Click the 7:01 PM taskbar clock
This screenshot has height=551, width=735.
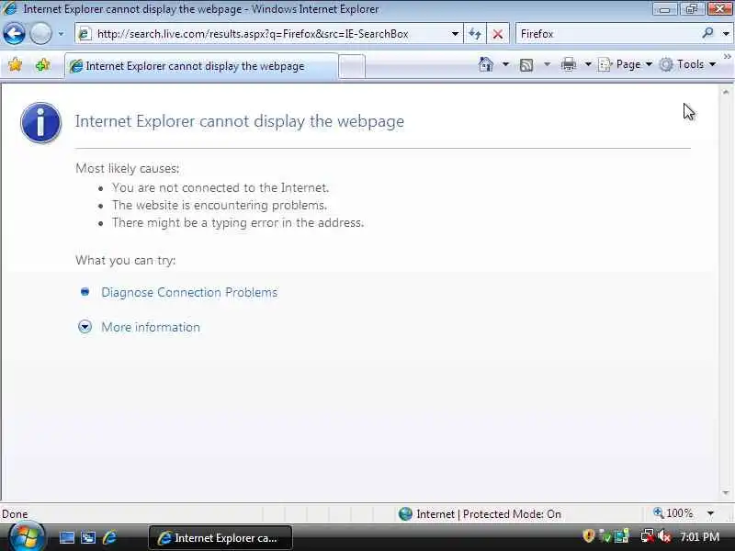pos(699,536)
